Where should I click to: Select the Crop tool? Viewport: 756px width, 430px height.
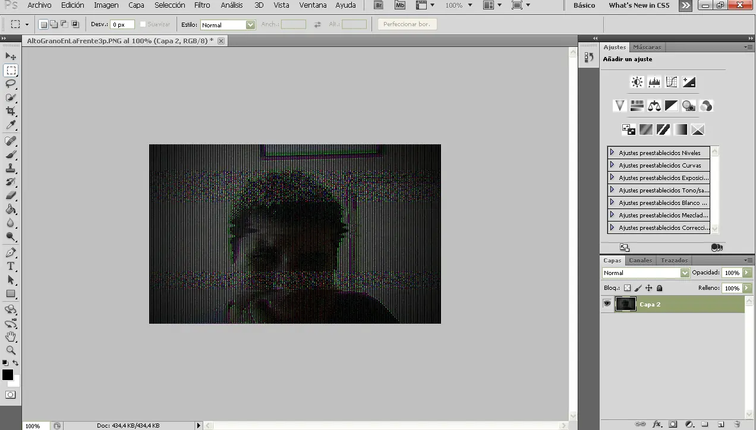point(11,111)
